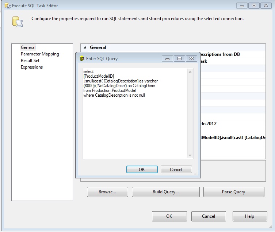Click the Execute SQL Task Editor title icon
Image resolution: width=275 pixels, height=232 pixels.
(7, 6)
